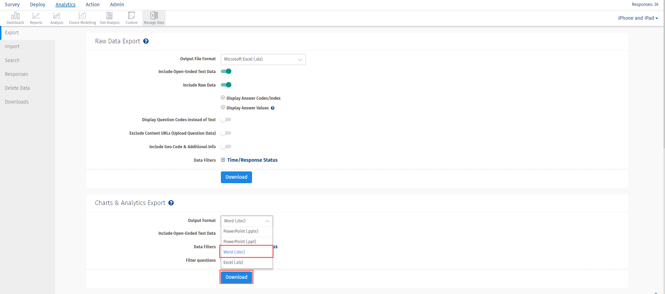Open the Custom icon
The image size is (665, 294).
[x=132, y=18]
